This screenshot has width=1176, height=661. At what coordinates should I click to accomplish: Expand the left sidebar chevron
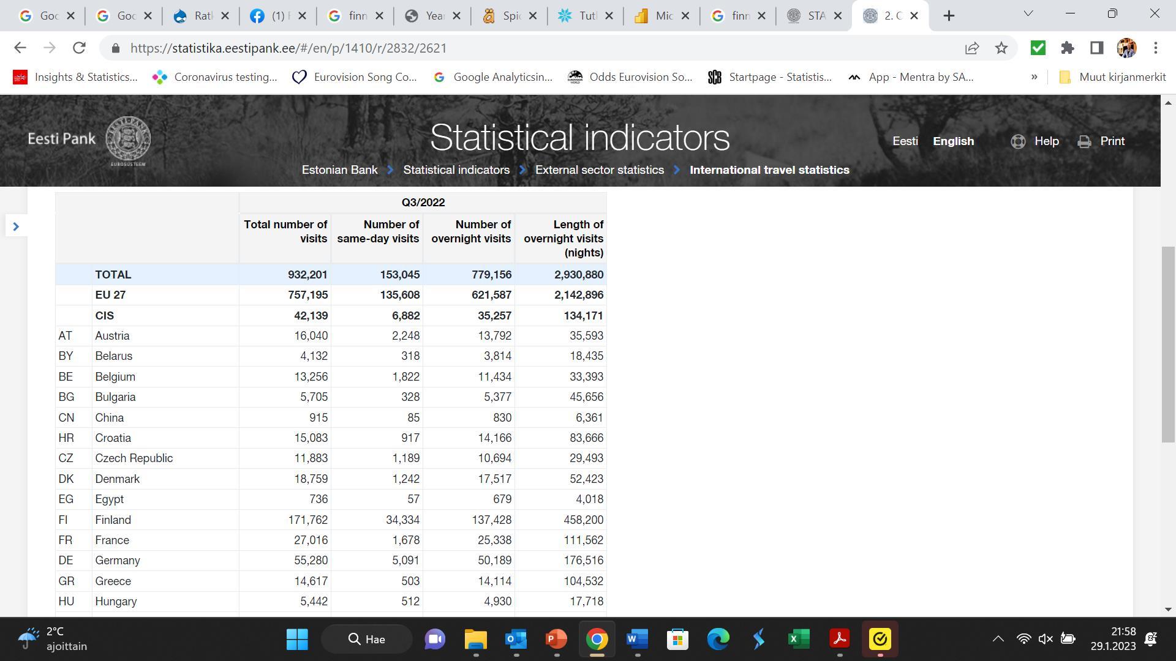coord(16,226)
